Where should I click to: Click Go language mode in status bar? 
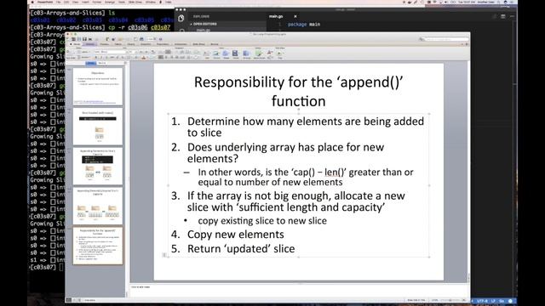click(502, 301)
